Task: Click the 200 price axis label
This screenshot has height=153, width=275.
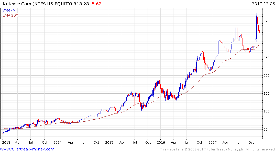Action: (266, 75)
